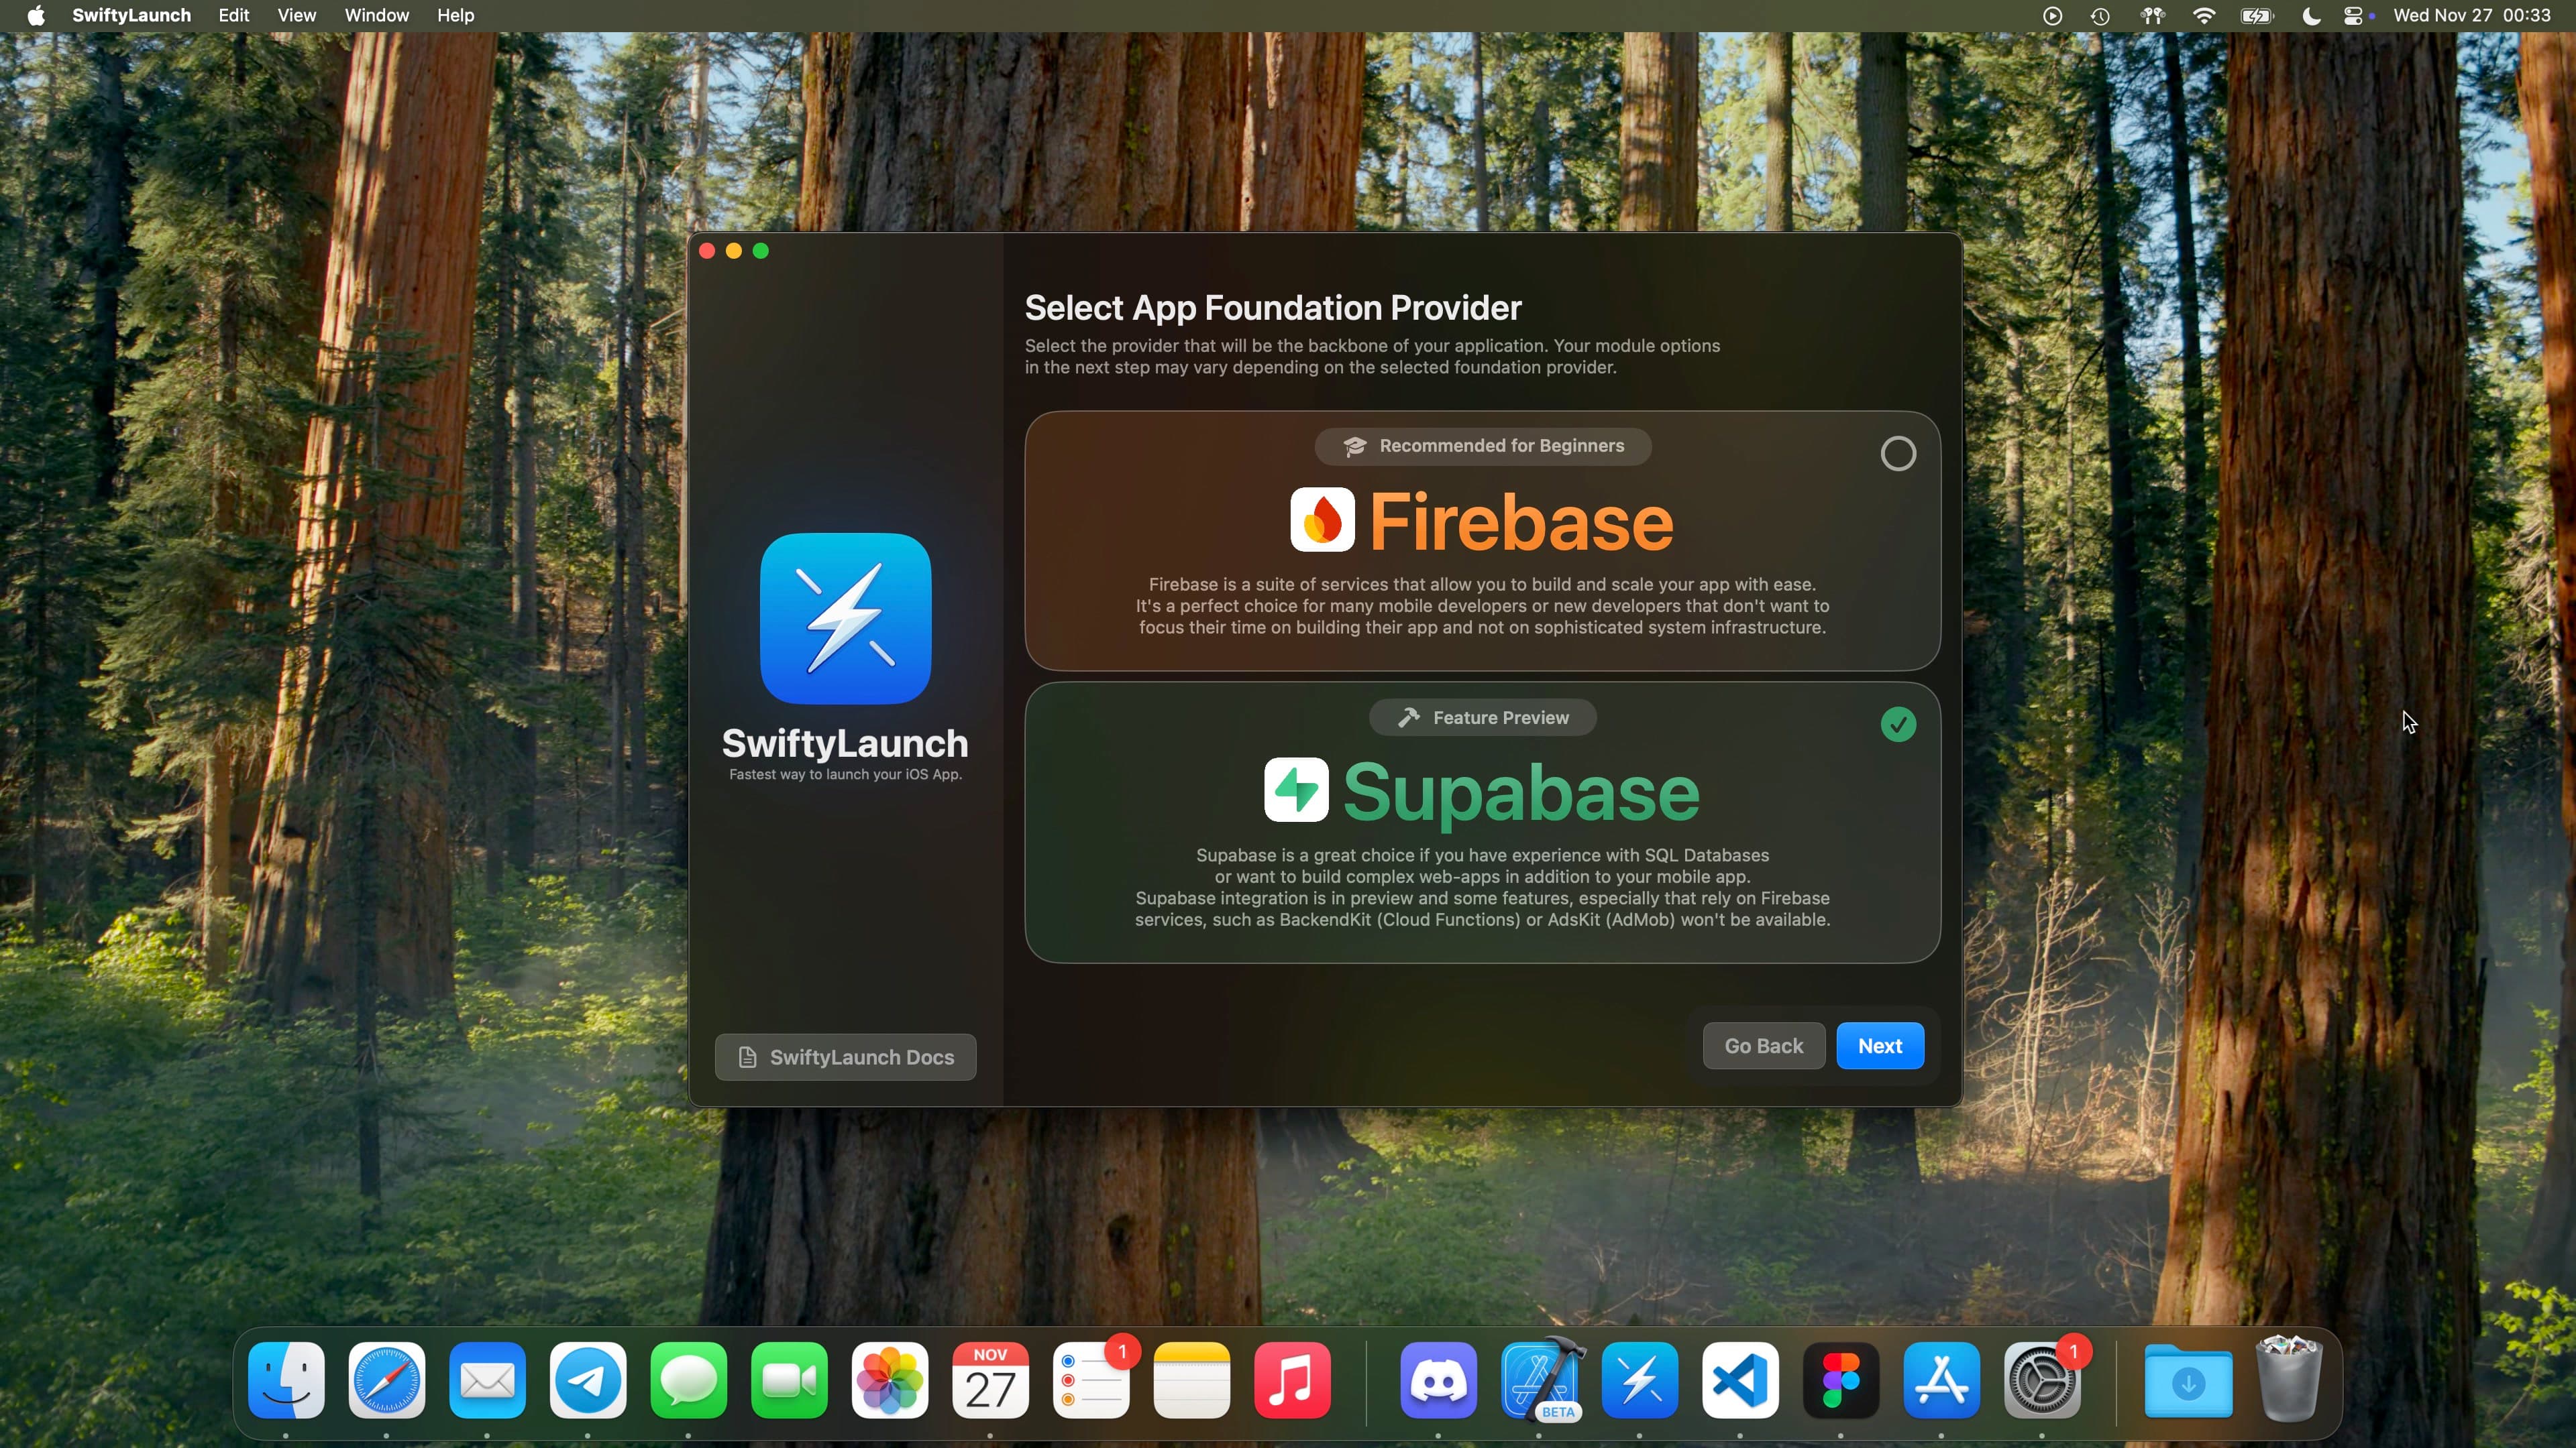The width and height of the screenshot is (2576, 1448).
Task: Open the View menu
Action: click(296, 15)
